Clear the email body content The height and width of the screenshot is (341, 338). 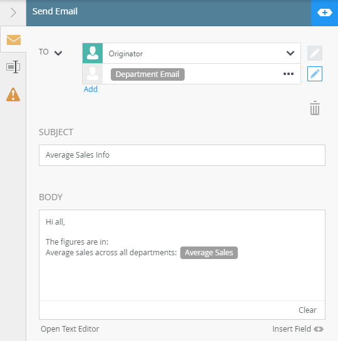click(307, 310)
